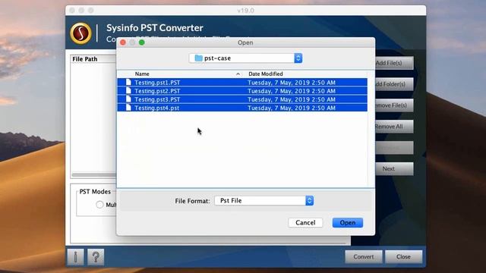Screen dimensions: 486x273
Task: Click the horizontal scrollbar under File Path list
Action: 94,175
